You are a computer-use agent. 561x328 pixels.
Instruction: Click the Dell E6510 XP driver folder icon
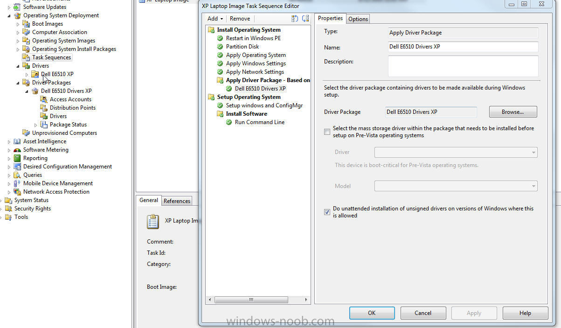point(35,74)
